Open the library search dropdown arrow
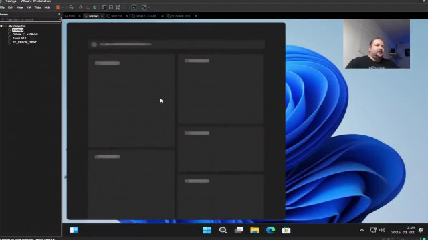Screen dimensions: 428x240 tap(60, 19)
